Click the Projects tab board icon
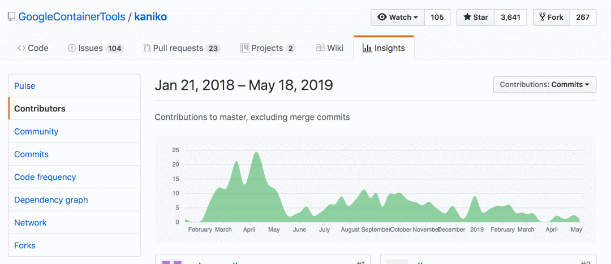The height and width of the screenshot is (264, 611). tap(245, 48)
